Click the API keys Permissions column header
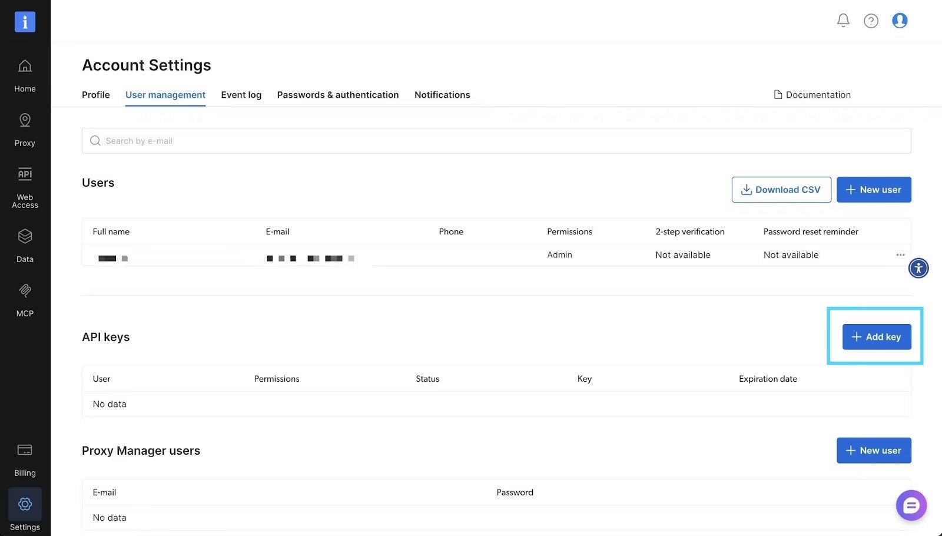This screenshot has width=942, height=536. [277, 379]
